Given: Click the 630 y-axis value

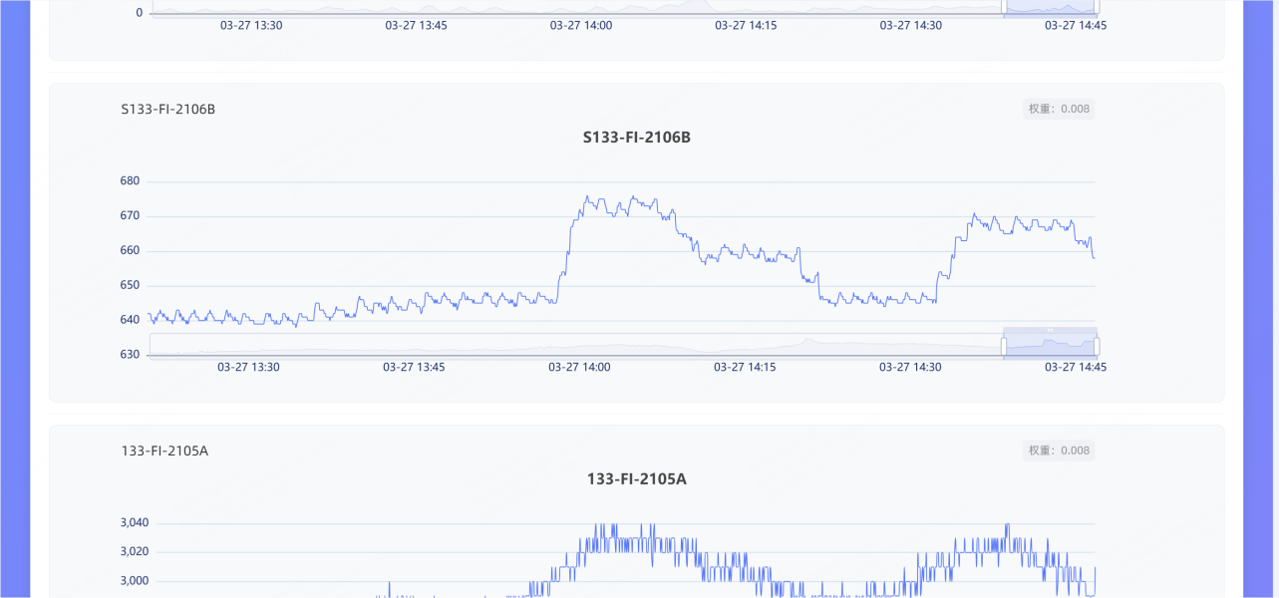Looking at the screenshot, I should (130, 355).
